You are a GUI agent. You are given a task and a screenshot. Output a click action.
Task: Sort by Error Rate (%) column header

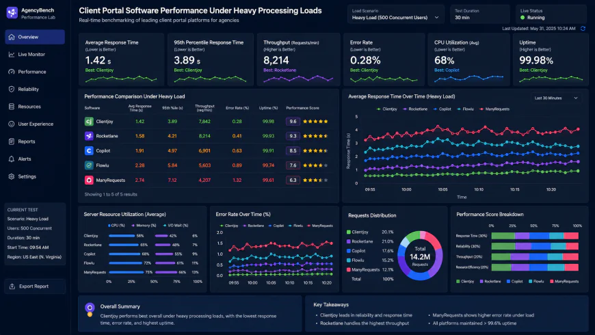coord(237,108)
